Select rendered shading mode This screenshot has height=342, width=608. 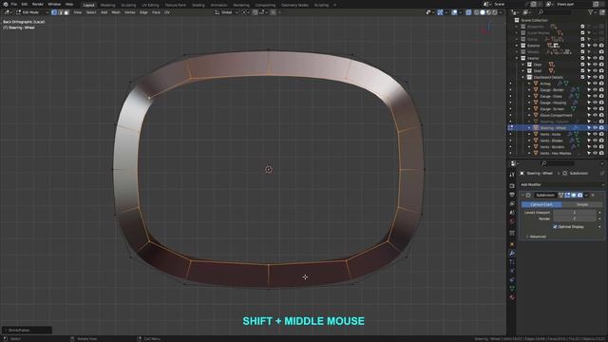[494, 12]
